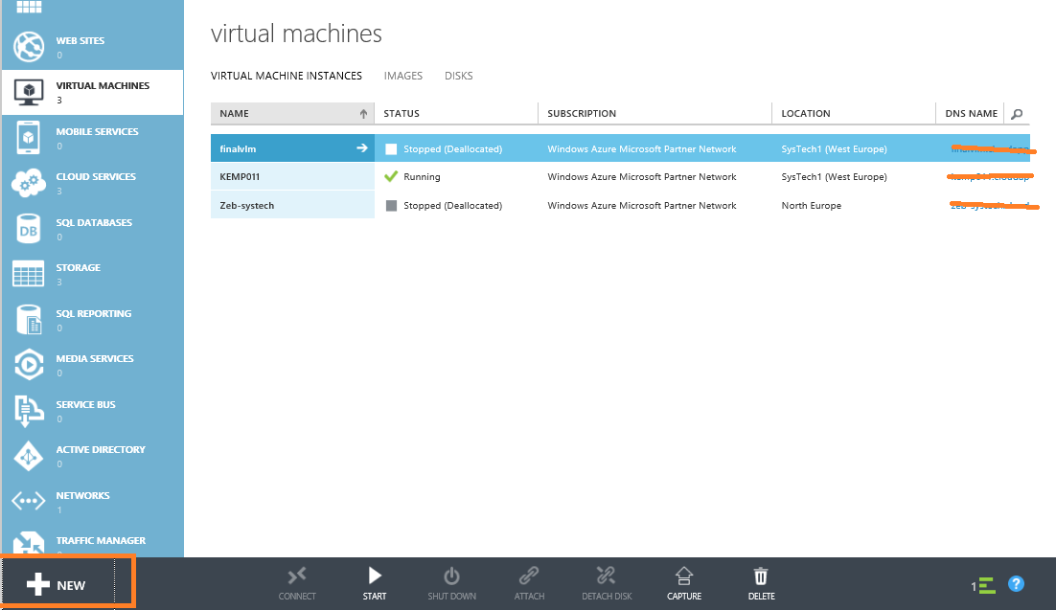
Task: Open Cloud Services label in sidebar
Action: pos(96,176)
